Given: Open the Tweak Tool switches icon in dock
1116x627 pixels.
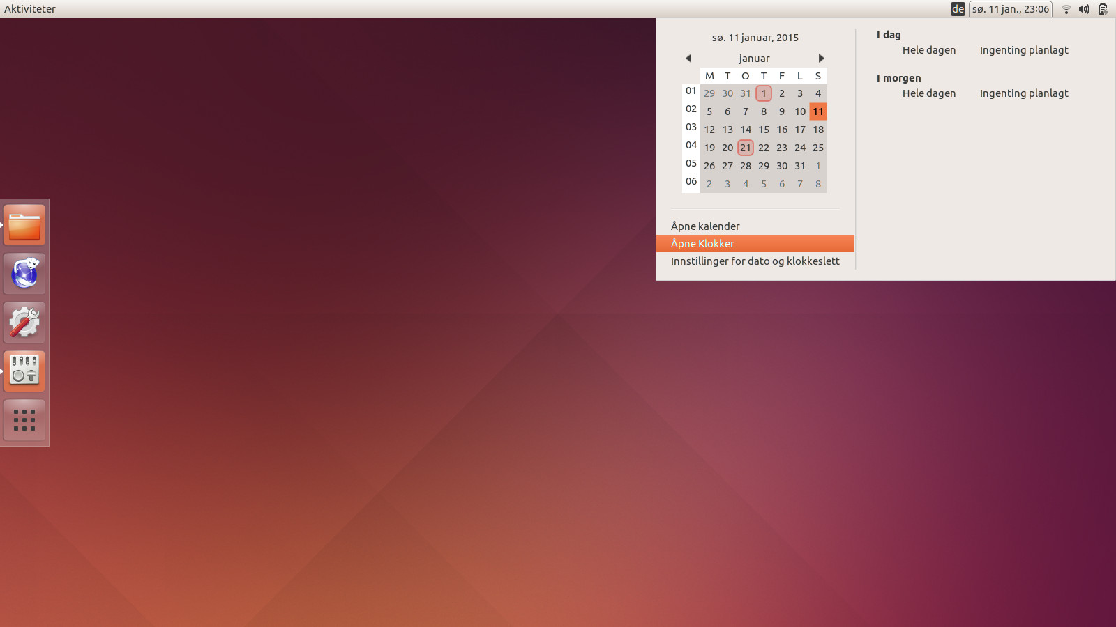Looking at the screenshot, I should 24,371.
